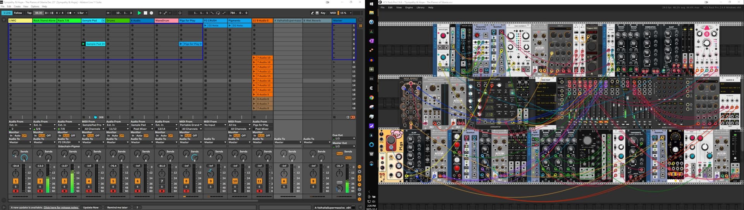Click the Update Now button
Image resolution: width=744 pixels, height=210 pixels.
tap(91, 207)
